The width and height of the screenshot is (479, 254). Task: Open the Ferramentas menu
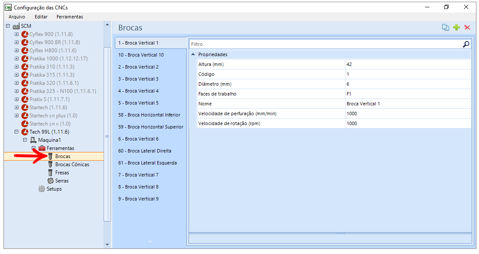point(70,17)
